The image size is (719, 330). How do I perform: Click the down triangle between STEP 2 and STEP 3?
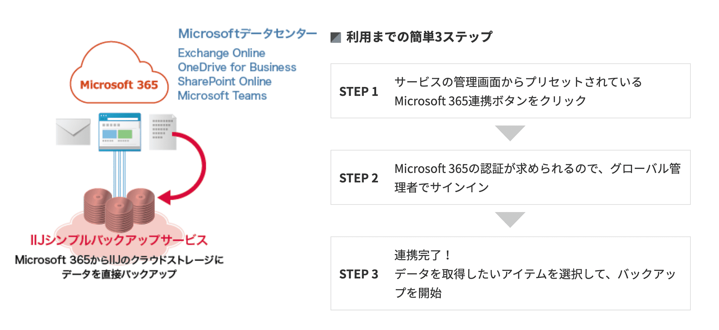pyautogui.click(x=510, y=219)
